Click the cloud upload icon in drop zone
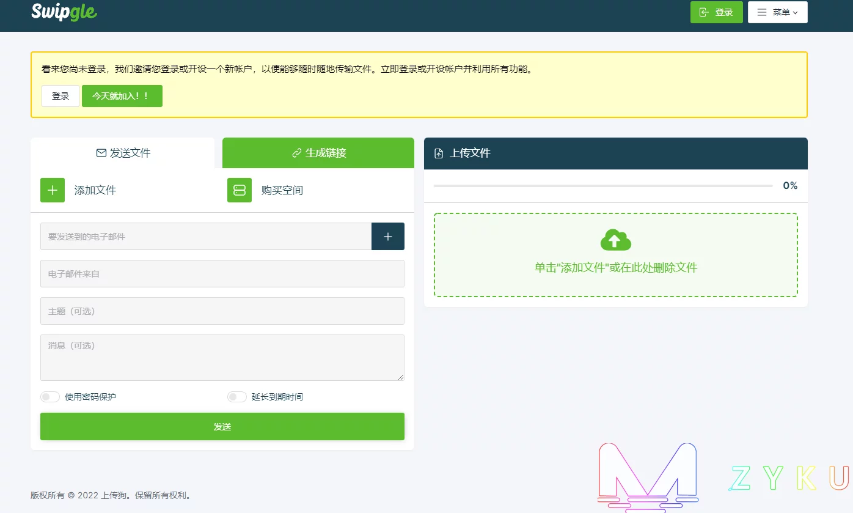This screenshot has width=853, height=513. click(615, 240)
